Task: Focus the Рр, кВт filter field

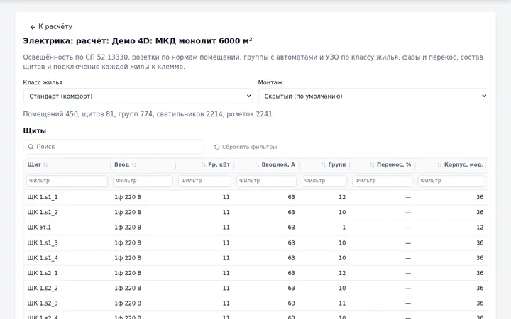Action: (204, 181)
